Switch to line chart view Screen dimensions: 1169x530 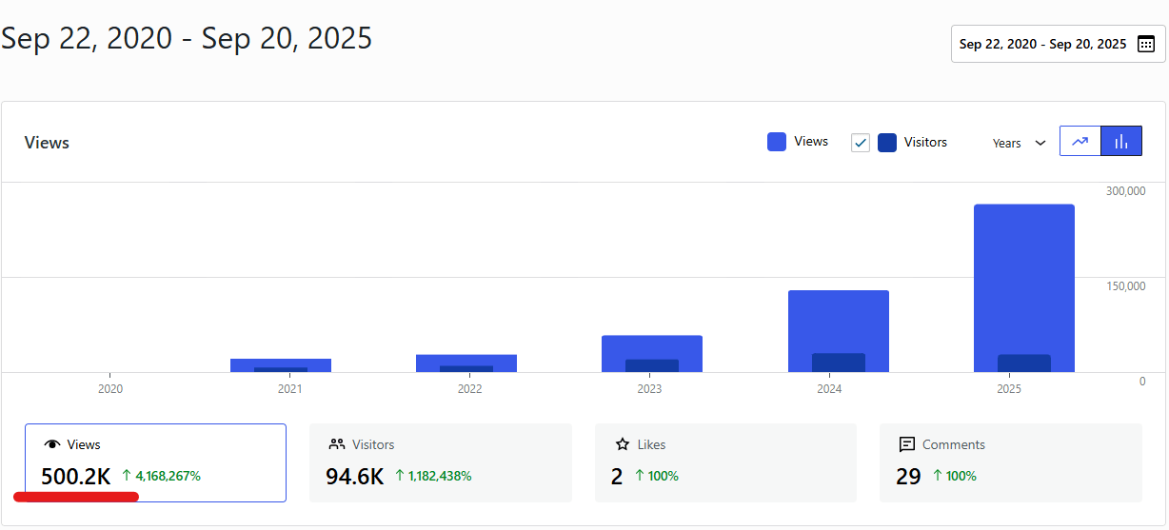(x=1080, y=142)
